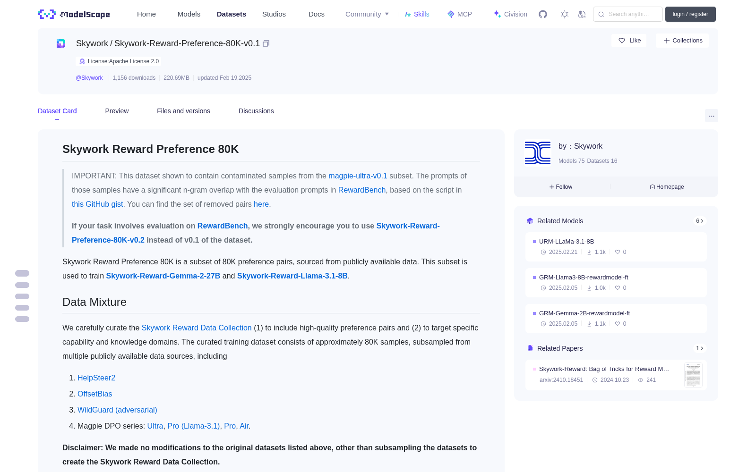The width and height of the screenshot is (756, 472).
Task: Add dataset to Collections
Action: [x=682, y=41]
